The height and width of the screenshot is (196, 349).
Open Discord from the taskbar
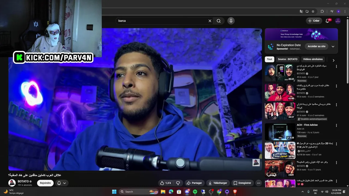(187, 192)
